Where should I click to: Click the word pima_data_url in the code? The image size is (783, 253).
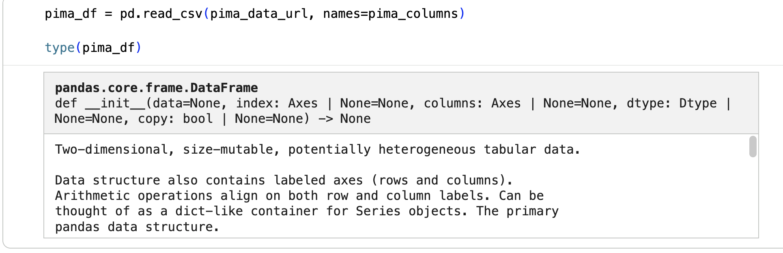259,14
